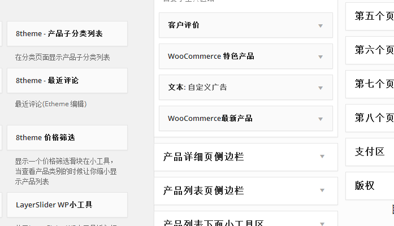Open the 客户评价 widget title
The width and height of the screenshot is (394, 226).
click(x=184, y=25)
